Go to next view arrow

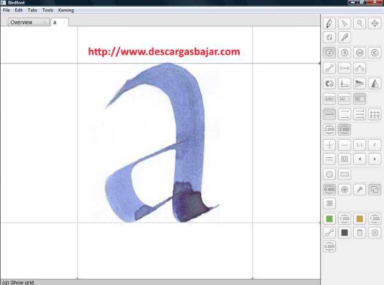375,159
